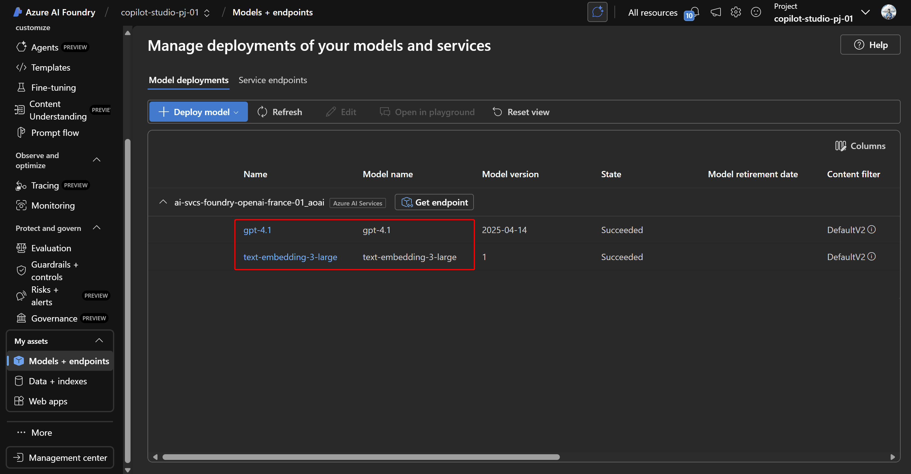The height and width of the screenshot is (474, 911).
Task: Open the Agents page icon
Action: (x=21, y=47)
